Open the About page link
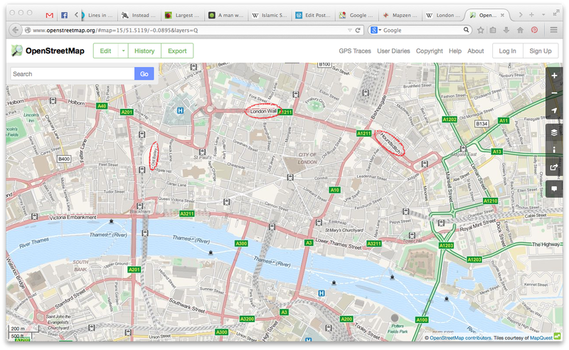Viewport: 569px width, 350px height. click(475, 51)
